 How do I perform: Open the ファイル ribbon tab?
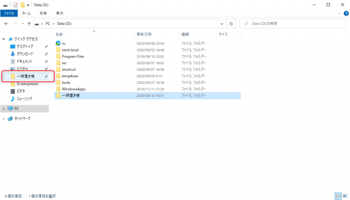coord(9,14)
